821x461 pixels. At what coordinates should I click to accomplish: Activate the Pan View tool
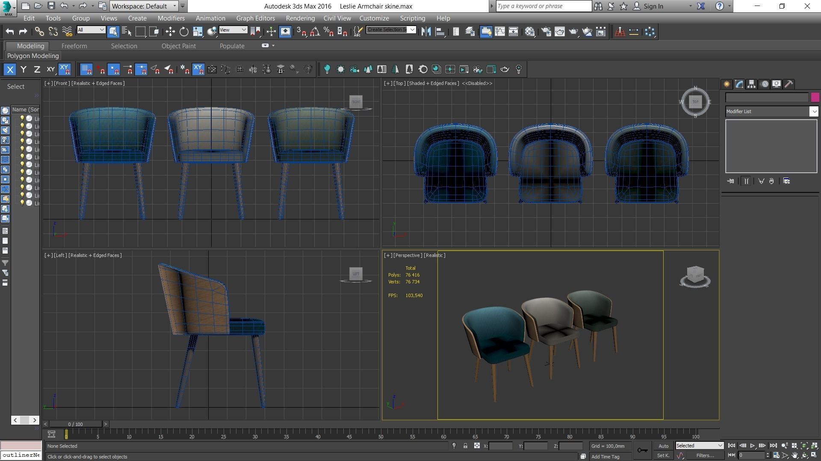795,455
